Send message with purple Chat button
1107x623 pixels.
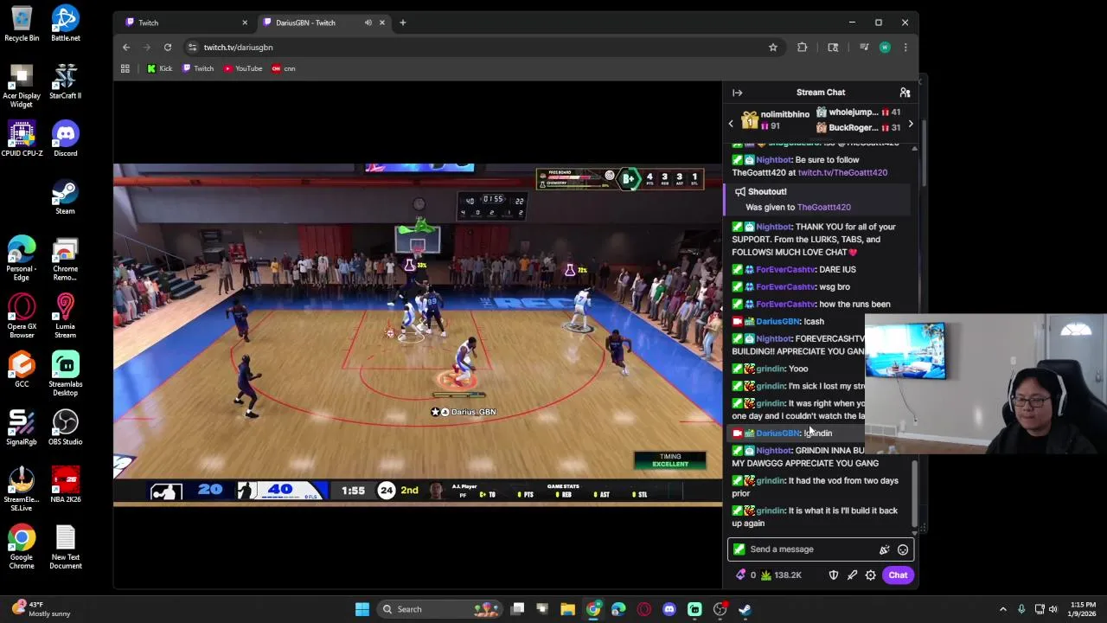[898, 575]
